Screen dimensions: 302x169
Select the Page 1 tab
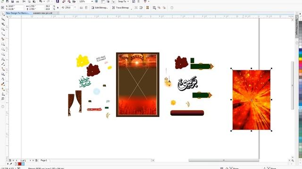click(44, 161)
